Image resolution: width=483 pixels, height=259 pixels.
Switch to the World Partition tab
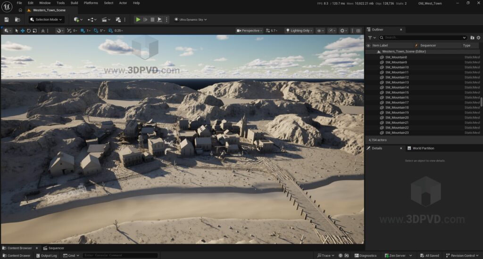coord(423,148)
